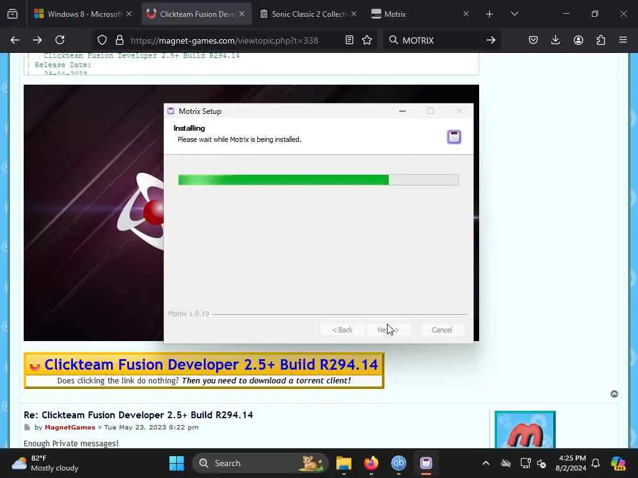Click the magnet-games.com URL address field

click(224, 40)
